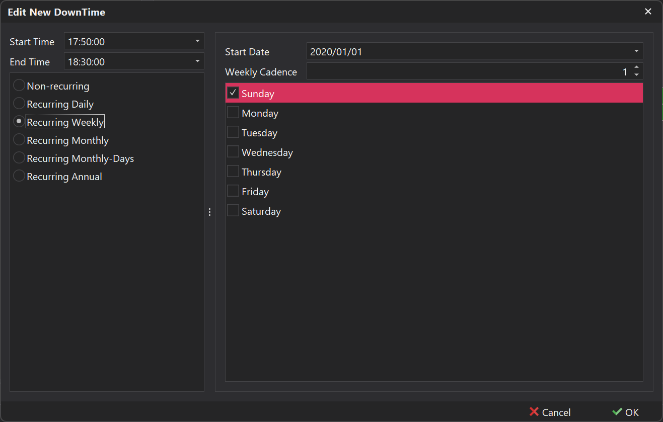The height and width of the screenshot is (422, 663).
Task: Check the Monday checkbox
Action: coord(233,112)
